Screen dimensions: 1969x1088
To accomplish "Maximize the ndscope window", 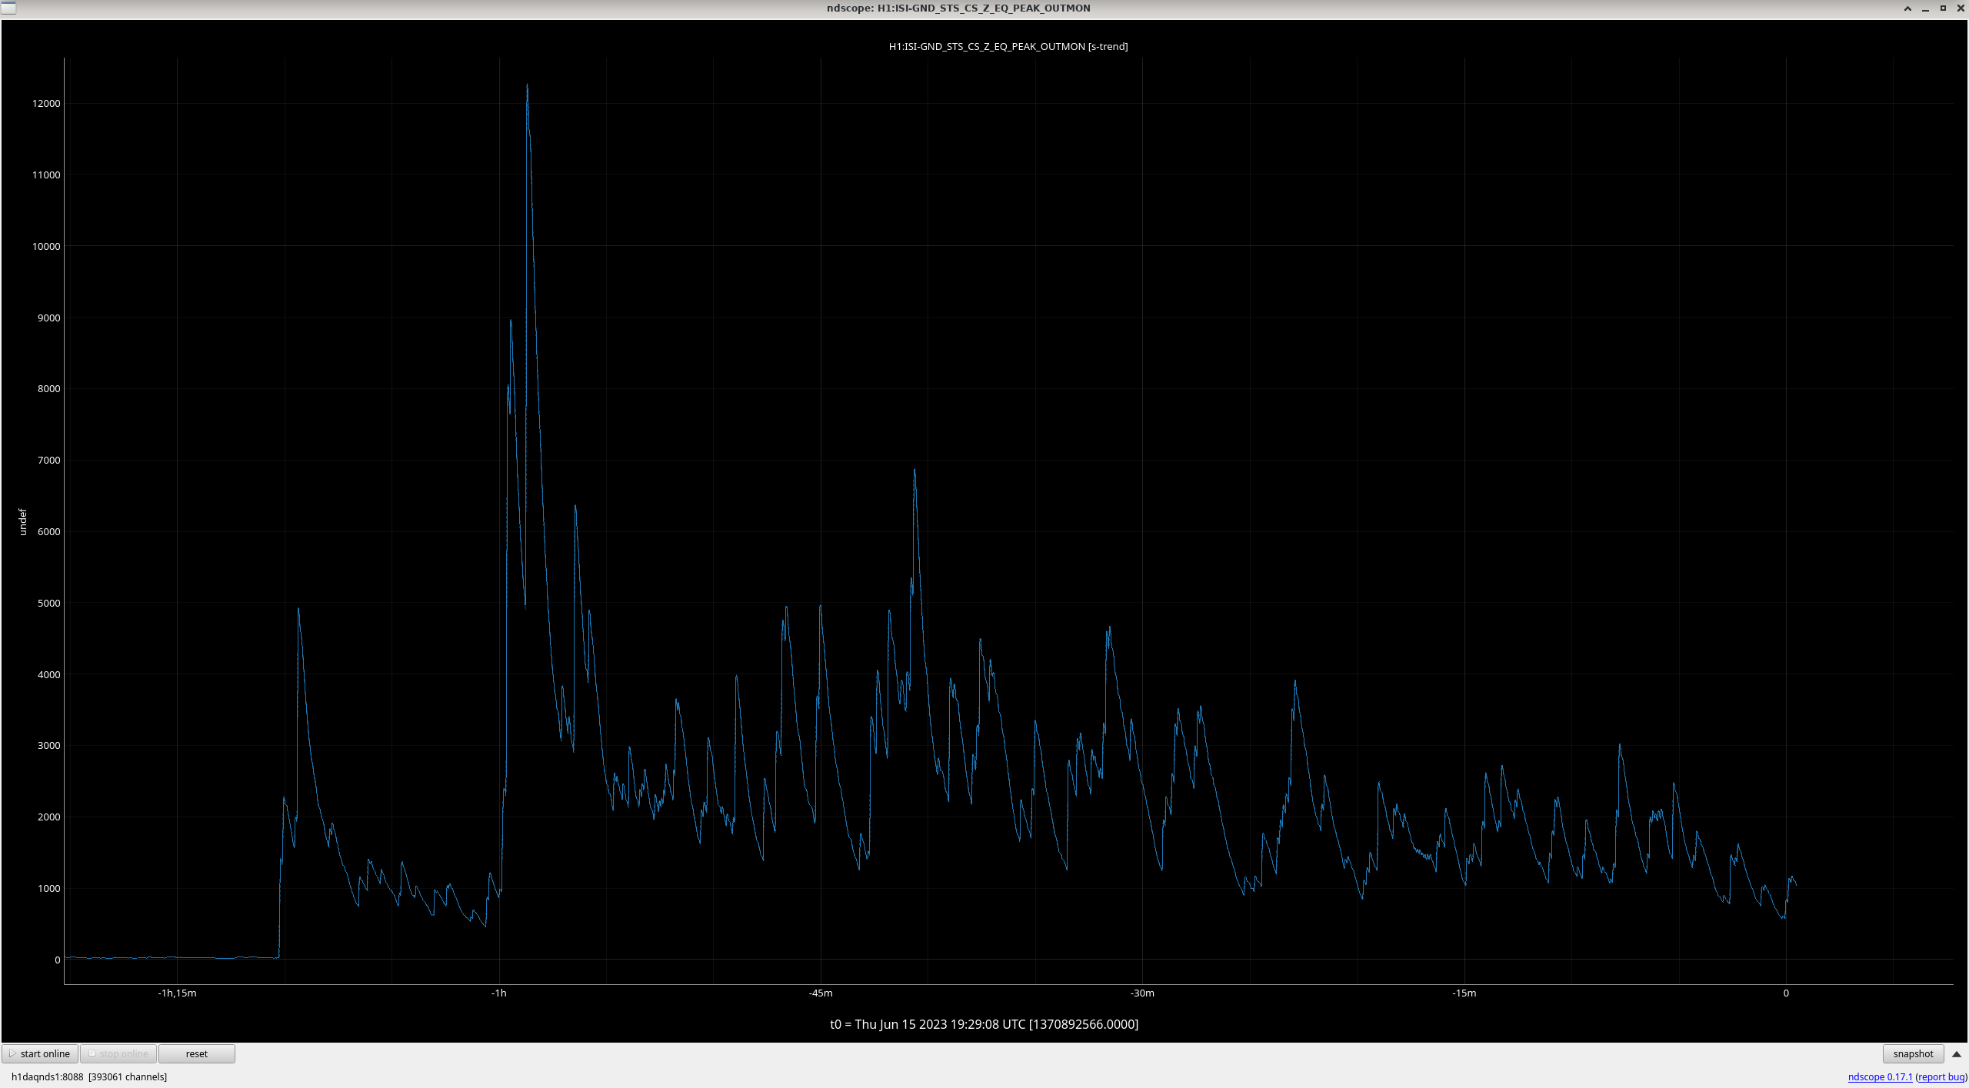I will pos(1943,8).
